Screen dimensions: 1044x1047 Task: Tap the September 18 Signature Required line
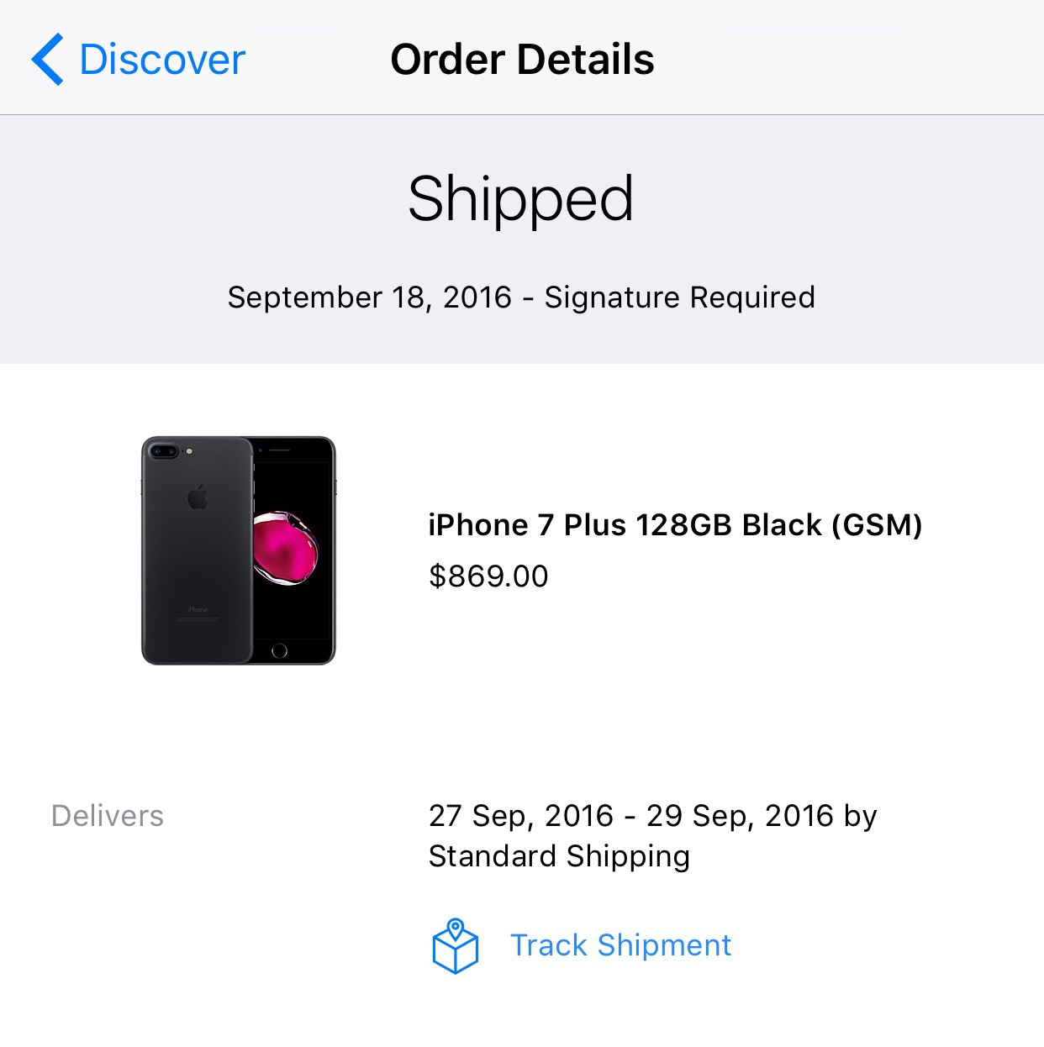pyautogui.click(x=521, y=297)
